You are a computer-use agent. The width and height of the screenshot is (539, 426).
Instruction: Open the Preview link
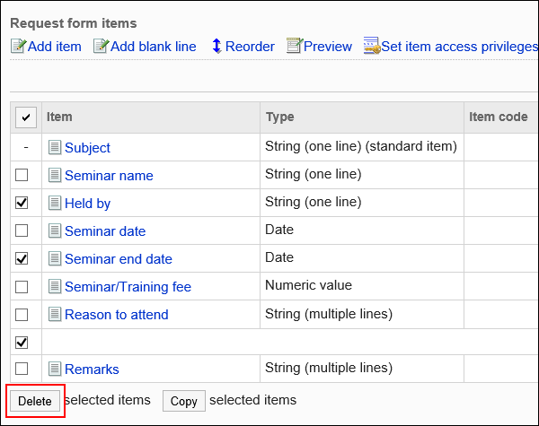coord(328,47)
